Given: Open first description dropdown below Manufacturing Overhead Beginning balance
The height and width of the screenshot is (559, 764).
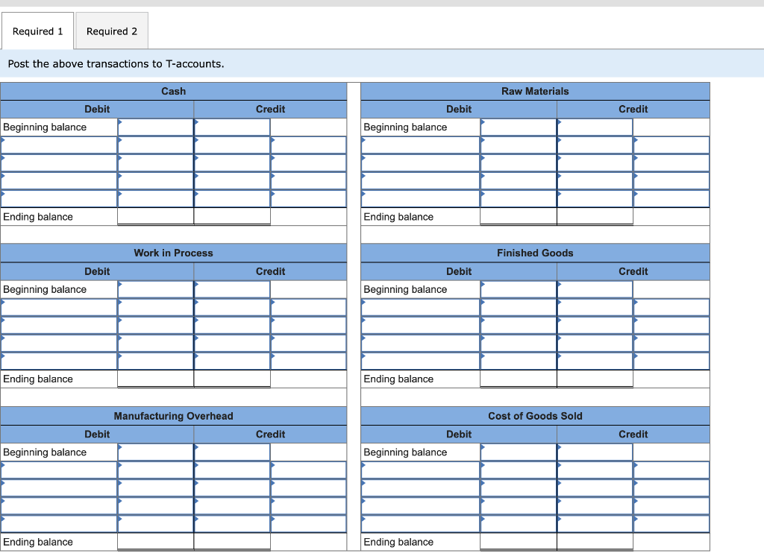Looking at the screenshot, I should coord(58,470).
